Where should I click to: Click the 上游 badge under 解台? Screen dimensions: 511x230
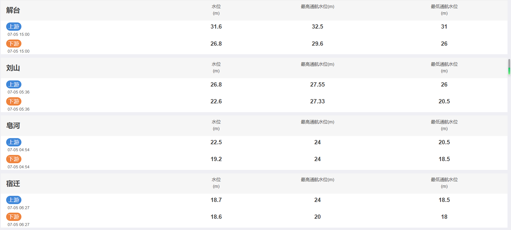click(x=14, y=26)
